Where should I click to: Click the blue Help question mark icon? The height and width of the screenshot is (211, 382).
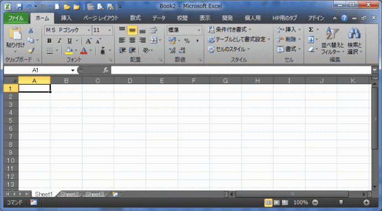click(x=344, y=18)
